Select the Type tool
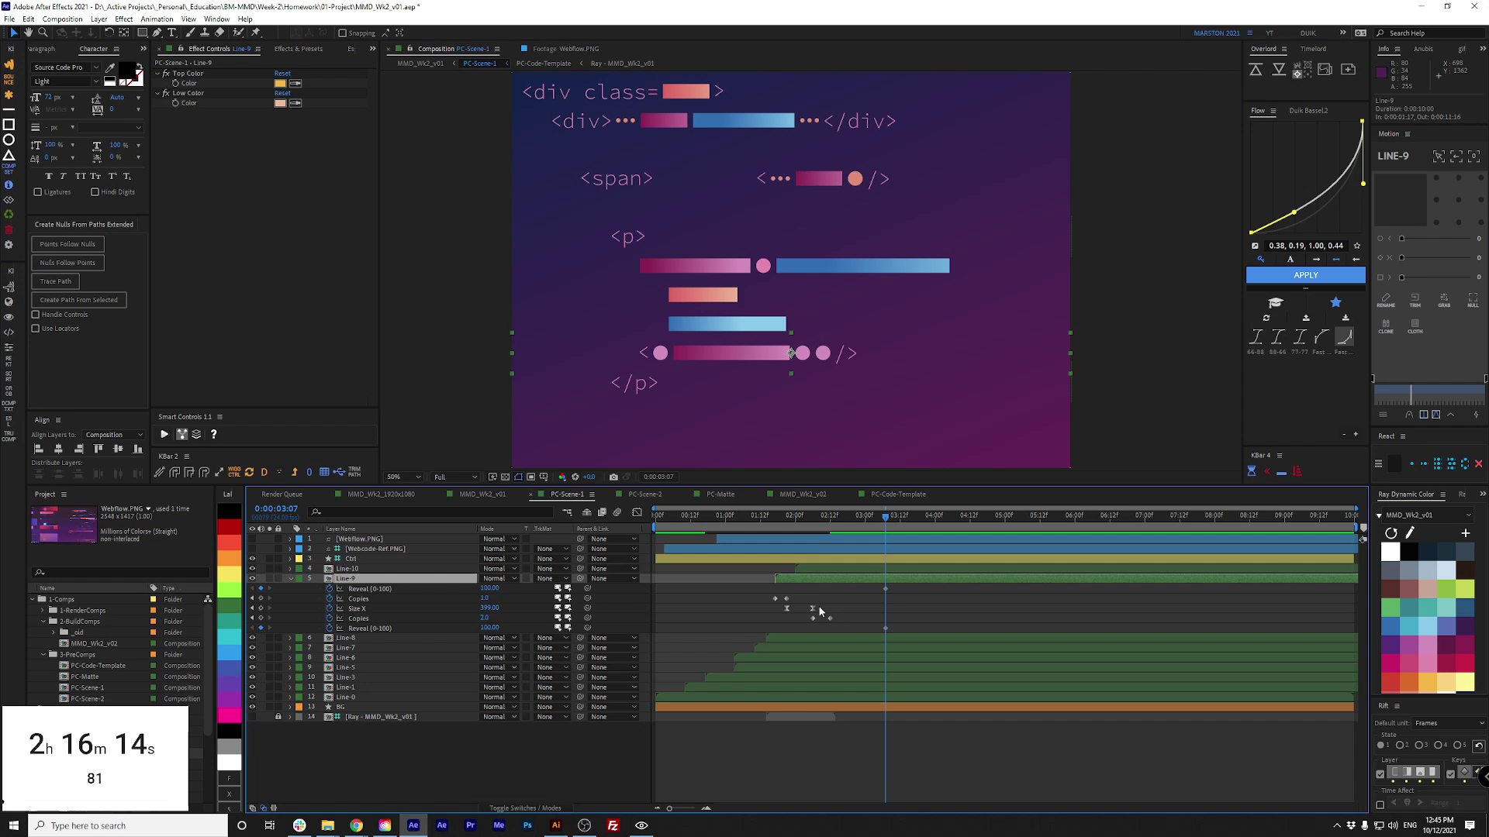1489x837 pixels. coord(172,33)
